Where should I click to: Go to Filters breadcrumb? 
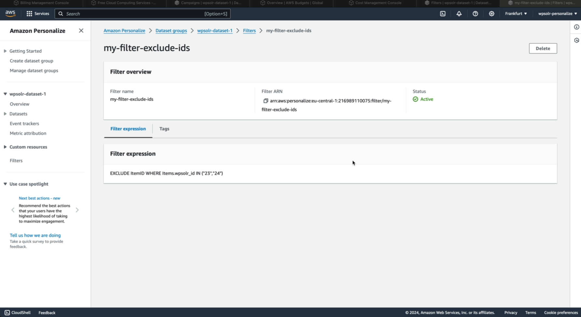(x=249, y=31)
